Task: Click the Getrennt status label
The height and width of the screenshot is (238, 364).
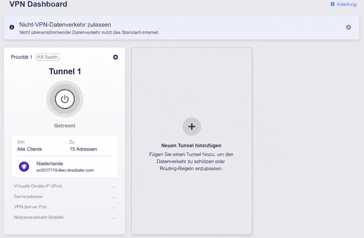Action: point(65,126)
